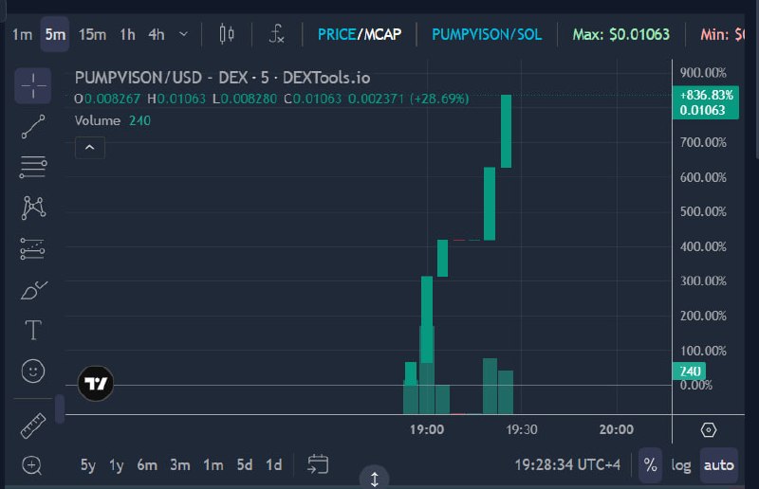Select the brush drawing tool
The image size is (759, 489).
click(33, 290)
